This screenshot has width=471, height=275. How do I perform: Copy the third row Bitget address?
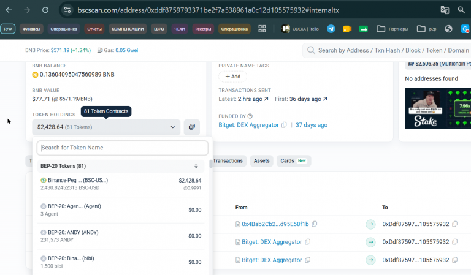(308, 260)
